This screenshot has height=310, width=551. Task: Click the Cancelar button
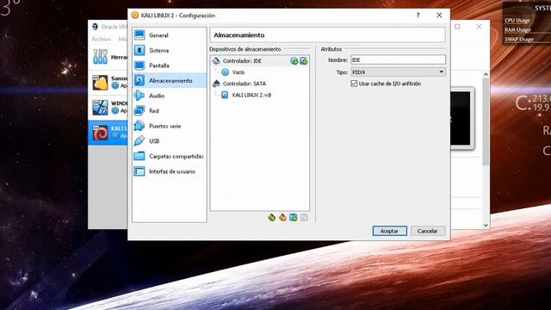pyautogui.click(x=428, y=231)
